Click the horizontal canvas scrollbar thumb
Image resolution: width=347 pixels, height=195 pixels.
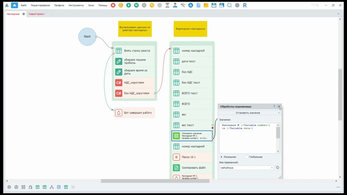pyautogui.click(x=155, y=181)
